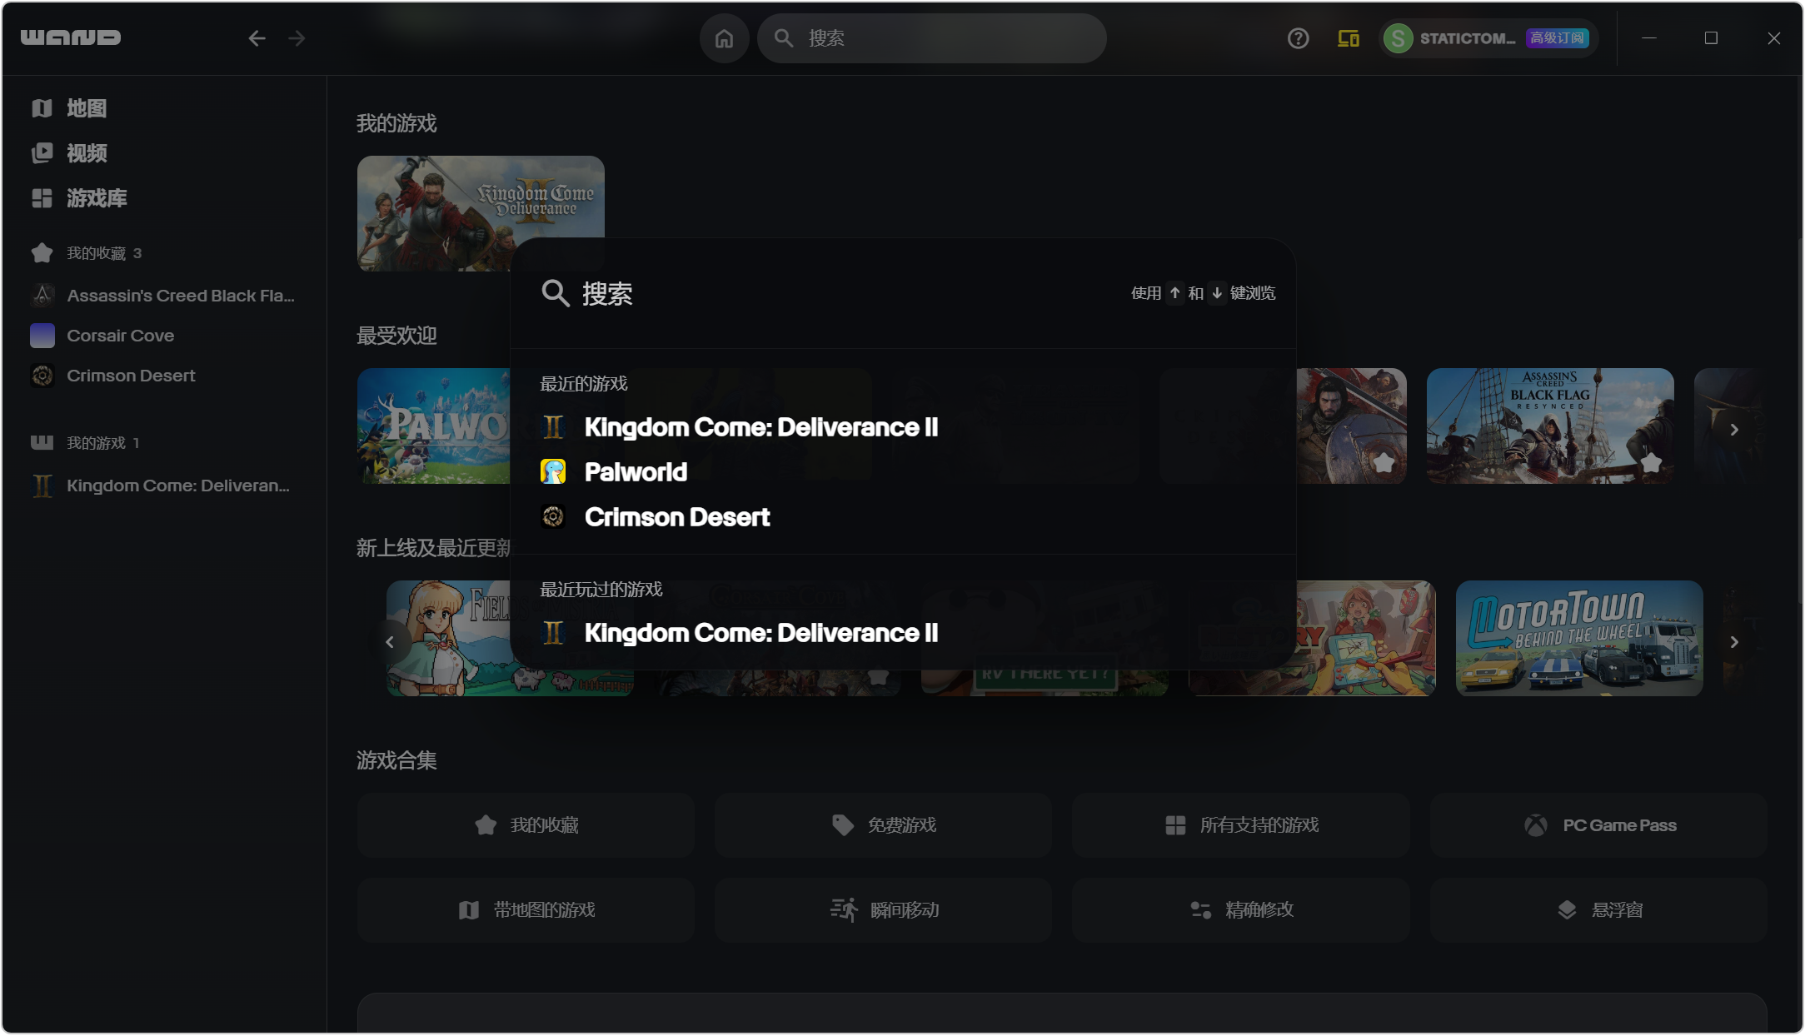The width and height of the screenshot is (1805, 1036).
Task: Go back with the left arrow
Action: coord(257,38)
